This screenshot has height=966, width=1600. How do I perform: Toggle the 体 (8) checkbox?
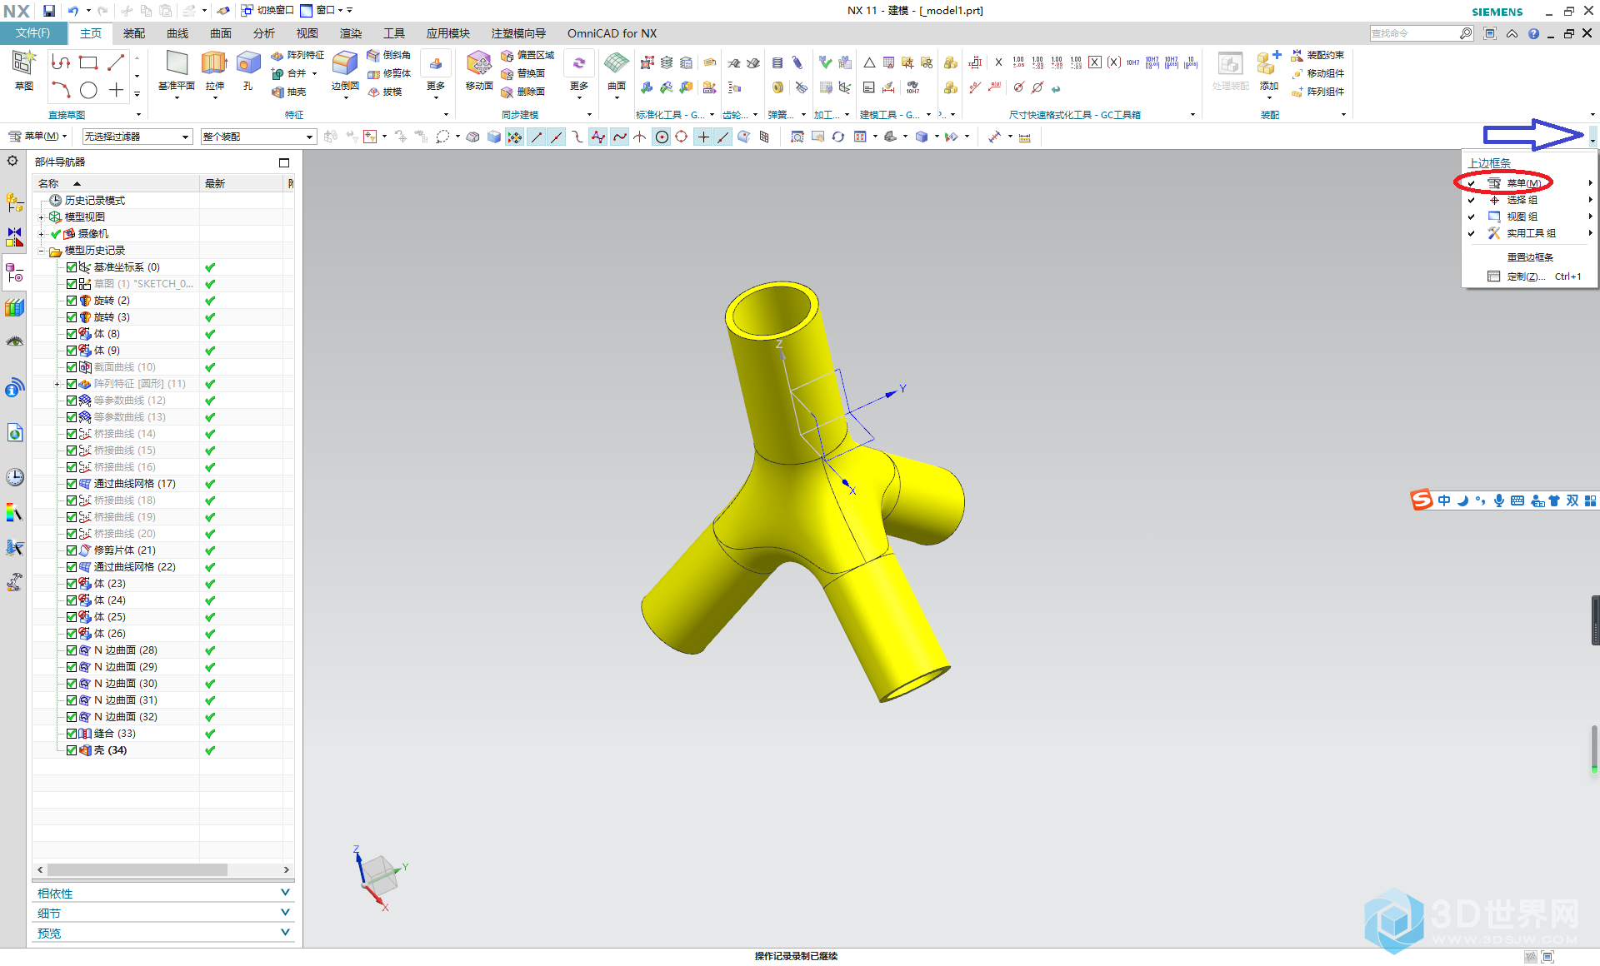click(72, 334)
